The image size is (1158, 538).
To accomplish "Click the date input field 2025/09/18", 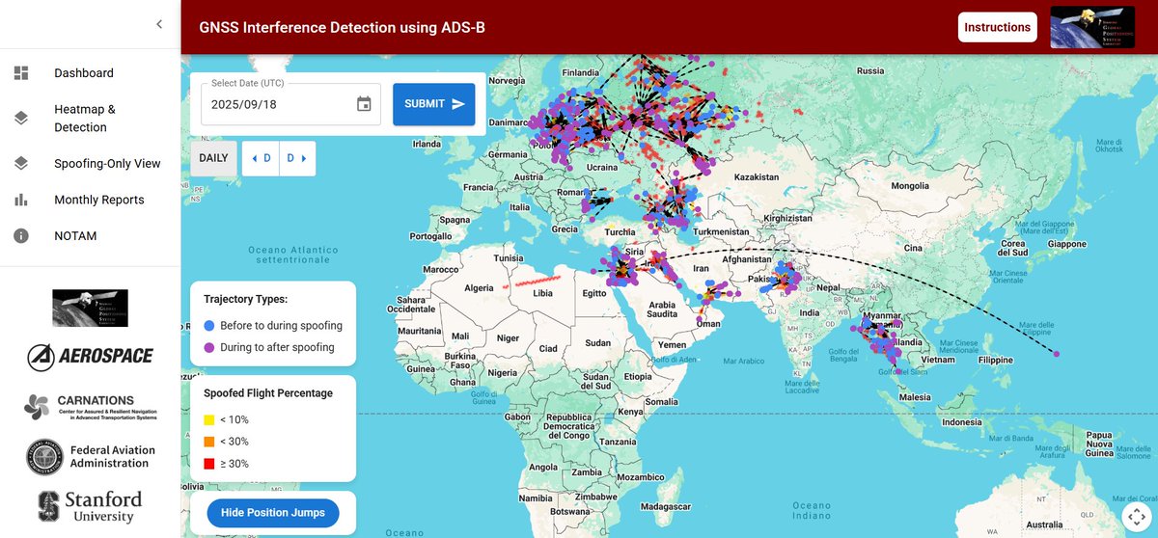I will click(290, 104).
